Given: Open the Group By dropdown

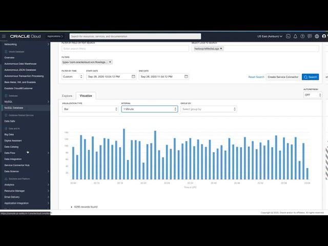Looking at the screenshot, I should point(209,109).
